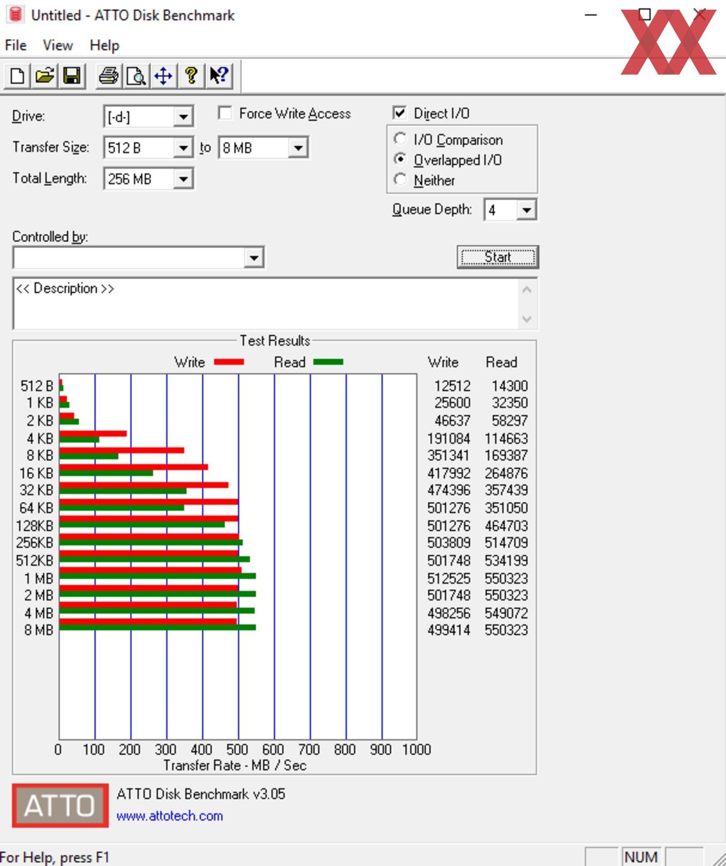Image resolution: width=726 pixels, height=866 pixels.
Task: Click the NUM status bar indicator
Action: tap(641, 857)
